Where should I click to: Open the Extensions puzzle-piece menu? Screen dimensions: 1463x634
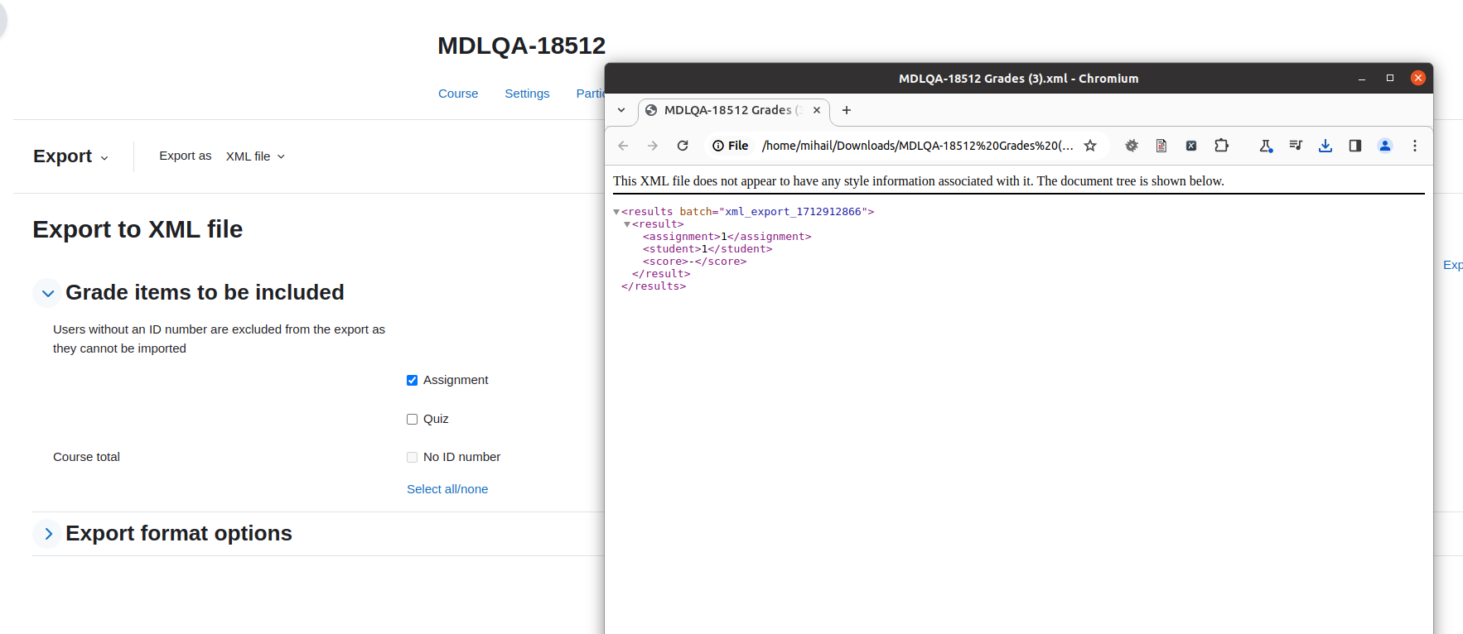[x=1221, y=146]
